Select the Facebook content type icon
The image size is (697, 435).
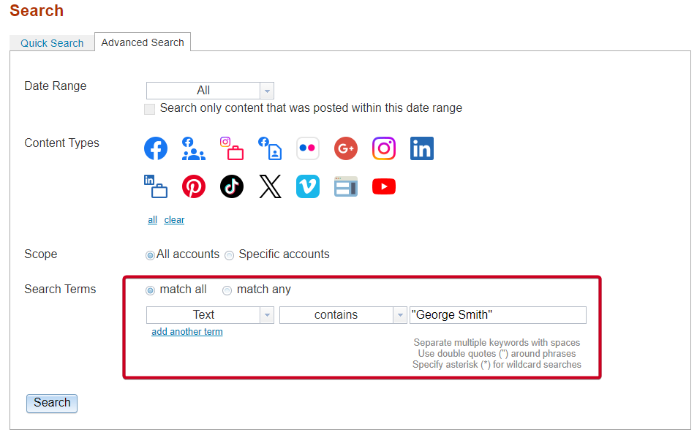pos(156,148)
